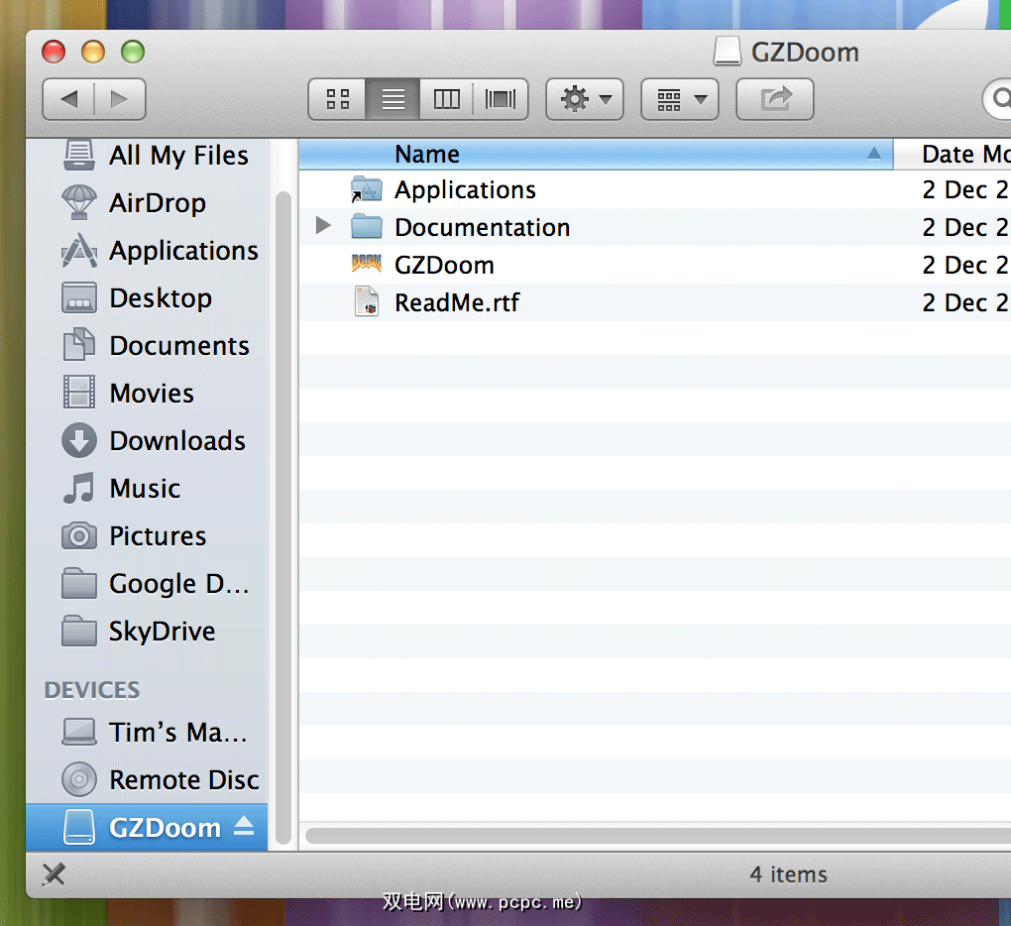
Task: Select the GZDoom volume in sidebar
Action: (147, 827)
